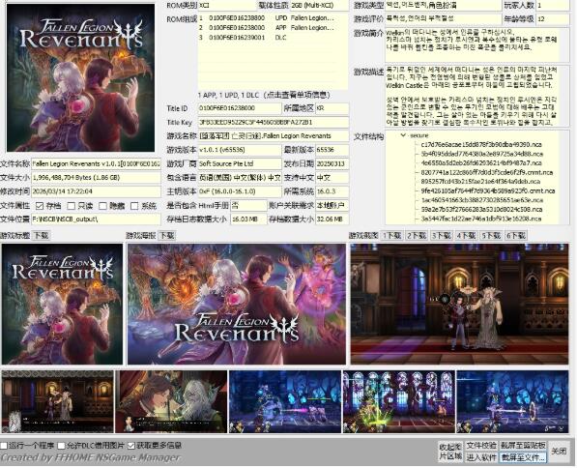Select the large cover art beside ROM info
This screenshot has height=468, width=577.
[80, 77]
